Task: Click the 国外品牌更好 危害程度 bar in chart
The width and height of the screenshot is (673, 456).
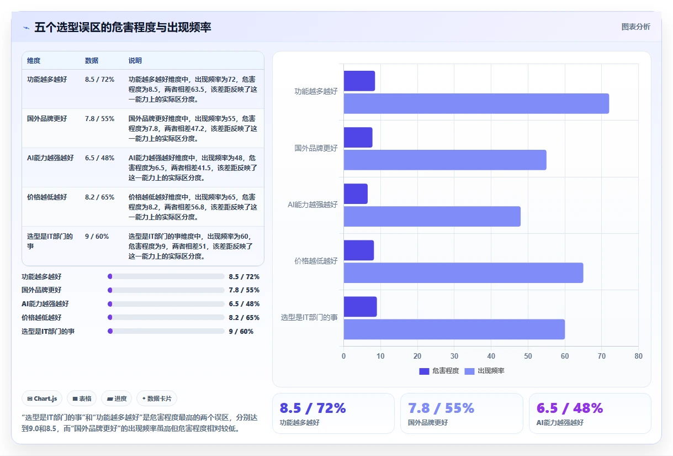Action: 358,138
